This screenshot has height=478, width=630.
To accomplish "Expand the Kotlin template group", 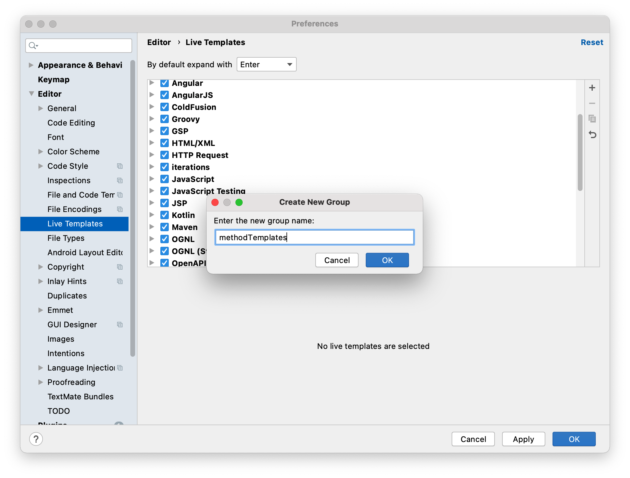I will pyautogui.click(x=152, y=215).
